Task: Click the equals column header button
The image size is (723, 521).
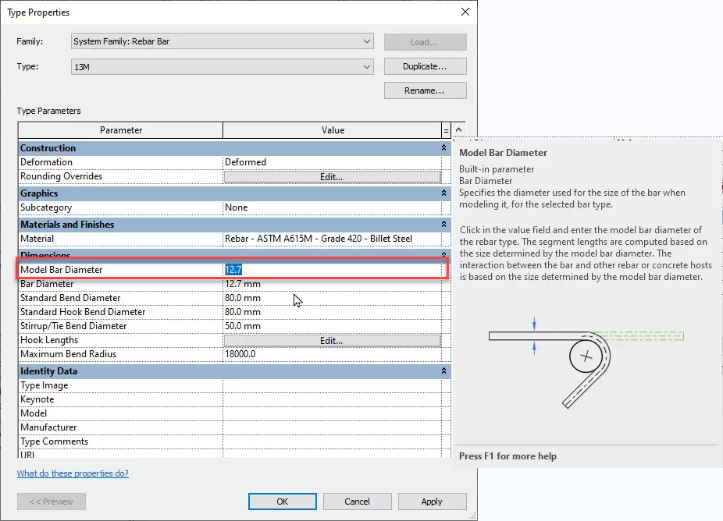Action: (447, 130)
